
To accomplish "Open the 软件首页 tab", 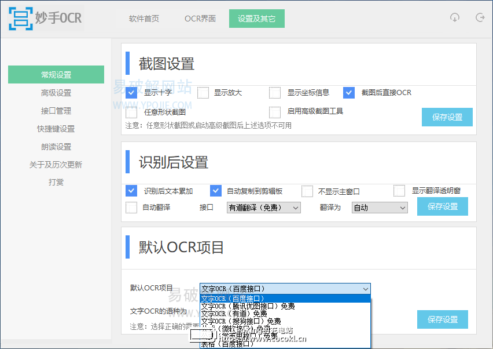I will [x=144, y=19].
